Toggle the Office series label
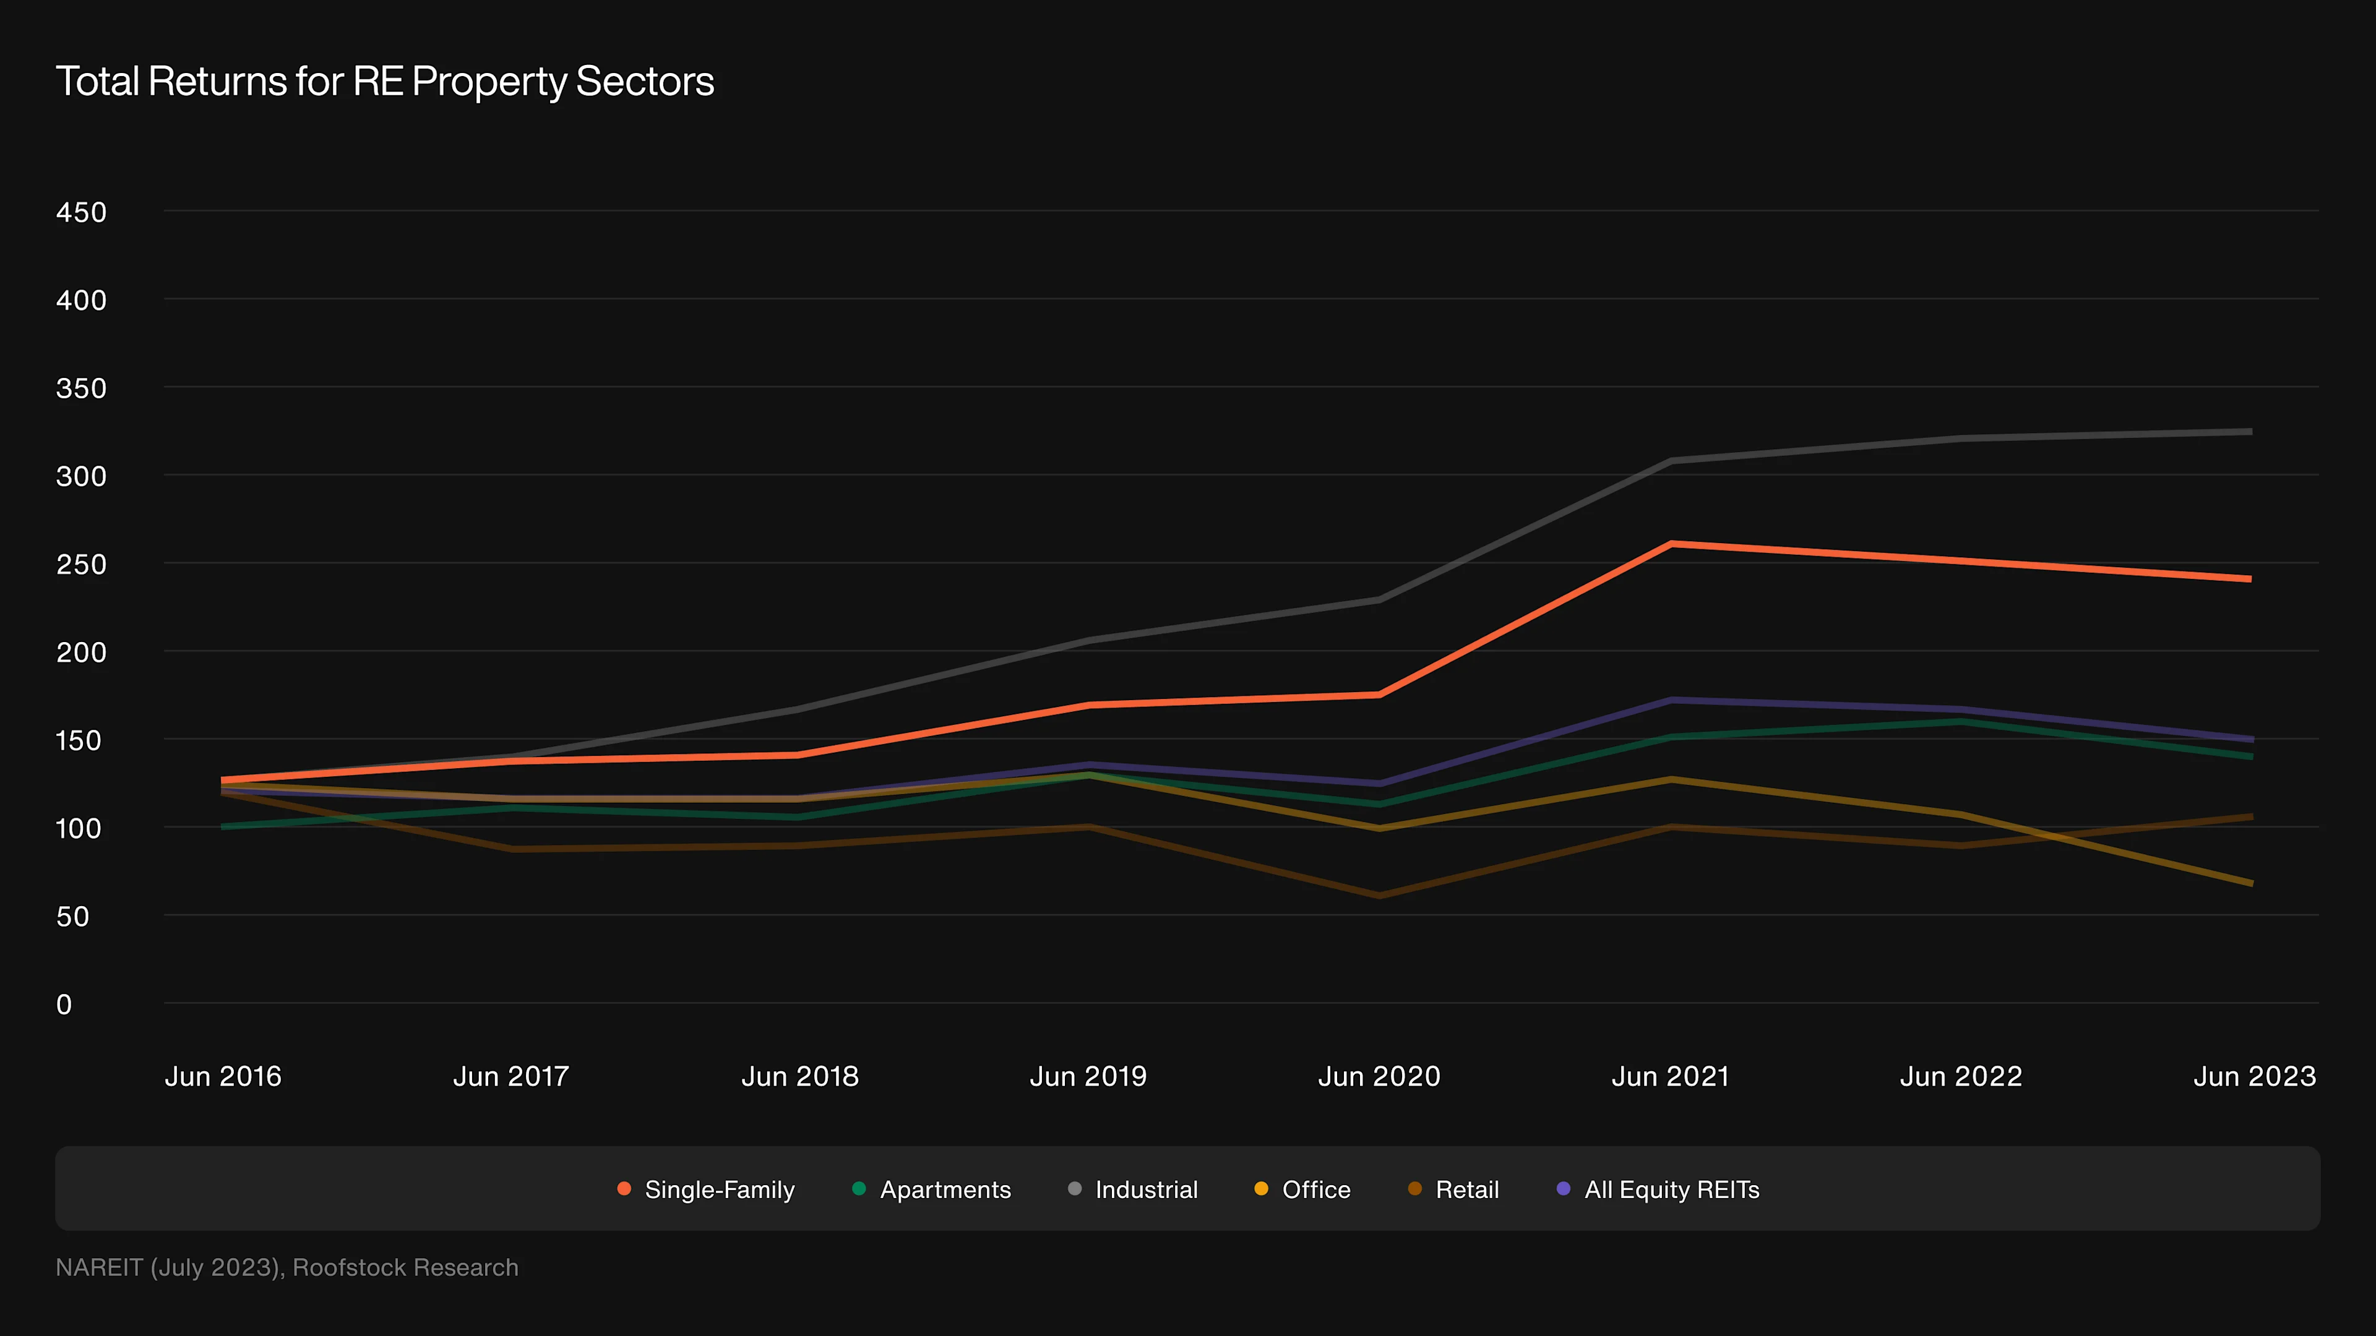Screen dimensions: 2376x1336 1316,1189
